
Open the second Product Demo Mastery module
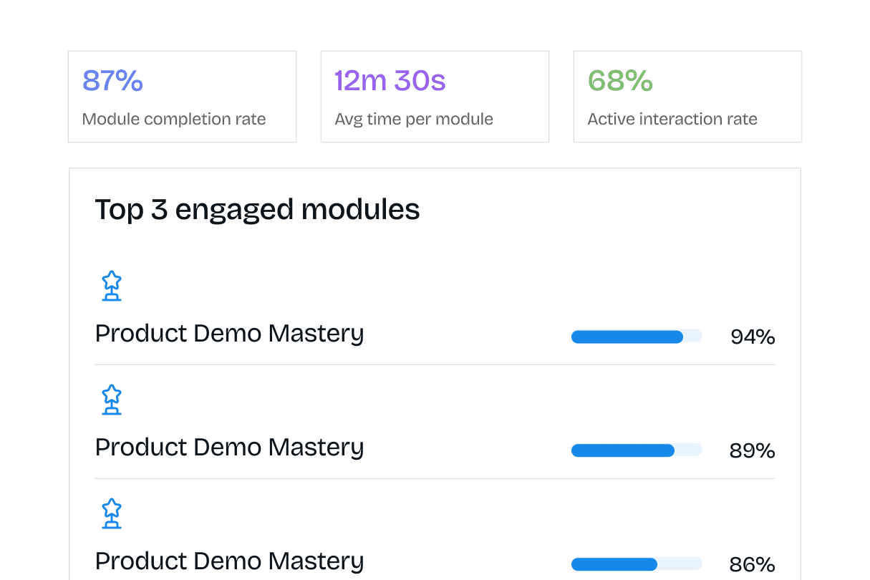(229, 448)
